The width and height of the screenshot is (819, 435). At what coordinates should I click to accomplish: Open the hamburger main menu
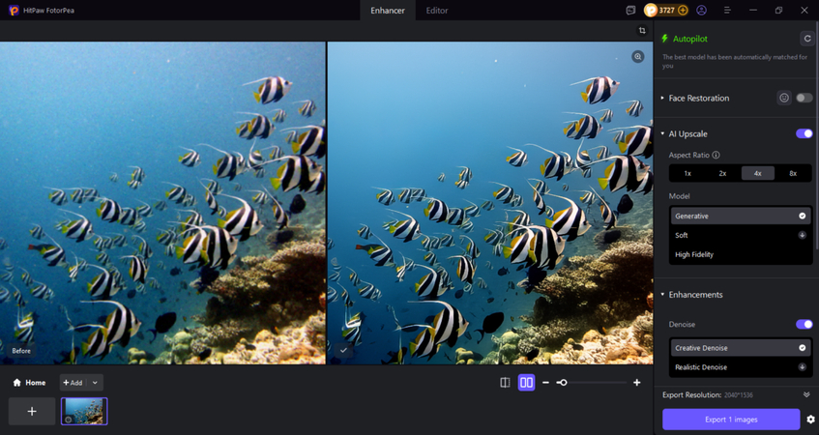click(x=727, y=10)
